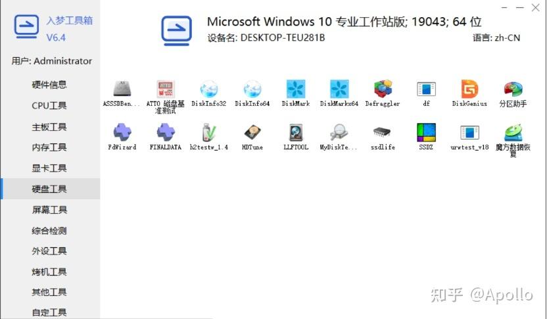This screenshot has height=319, width=547.
Task: Open HDTune disk utility
Action: [252, 134]
